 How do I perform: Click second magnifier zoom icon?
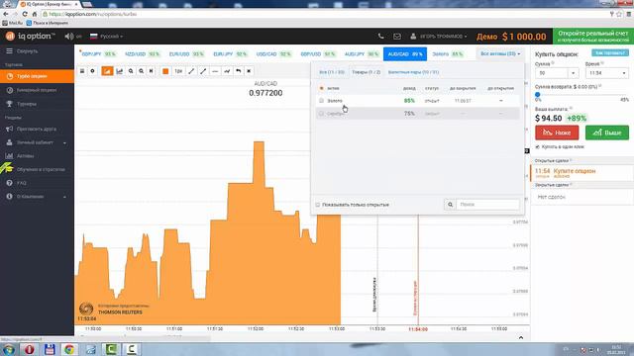pos(141,71)
